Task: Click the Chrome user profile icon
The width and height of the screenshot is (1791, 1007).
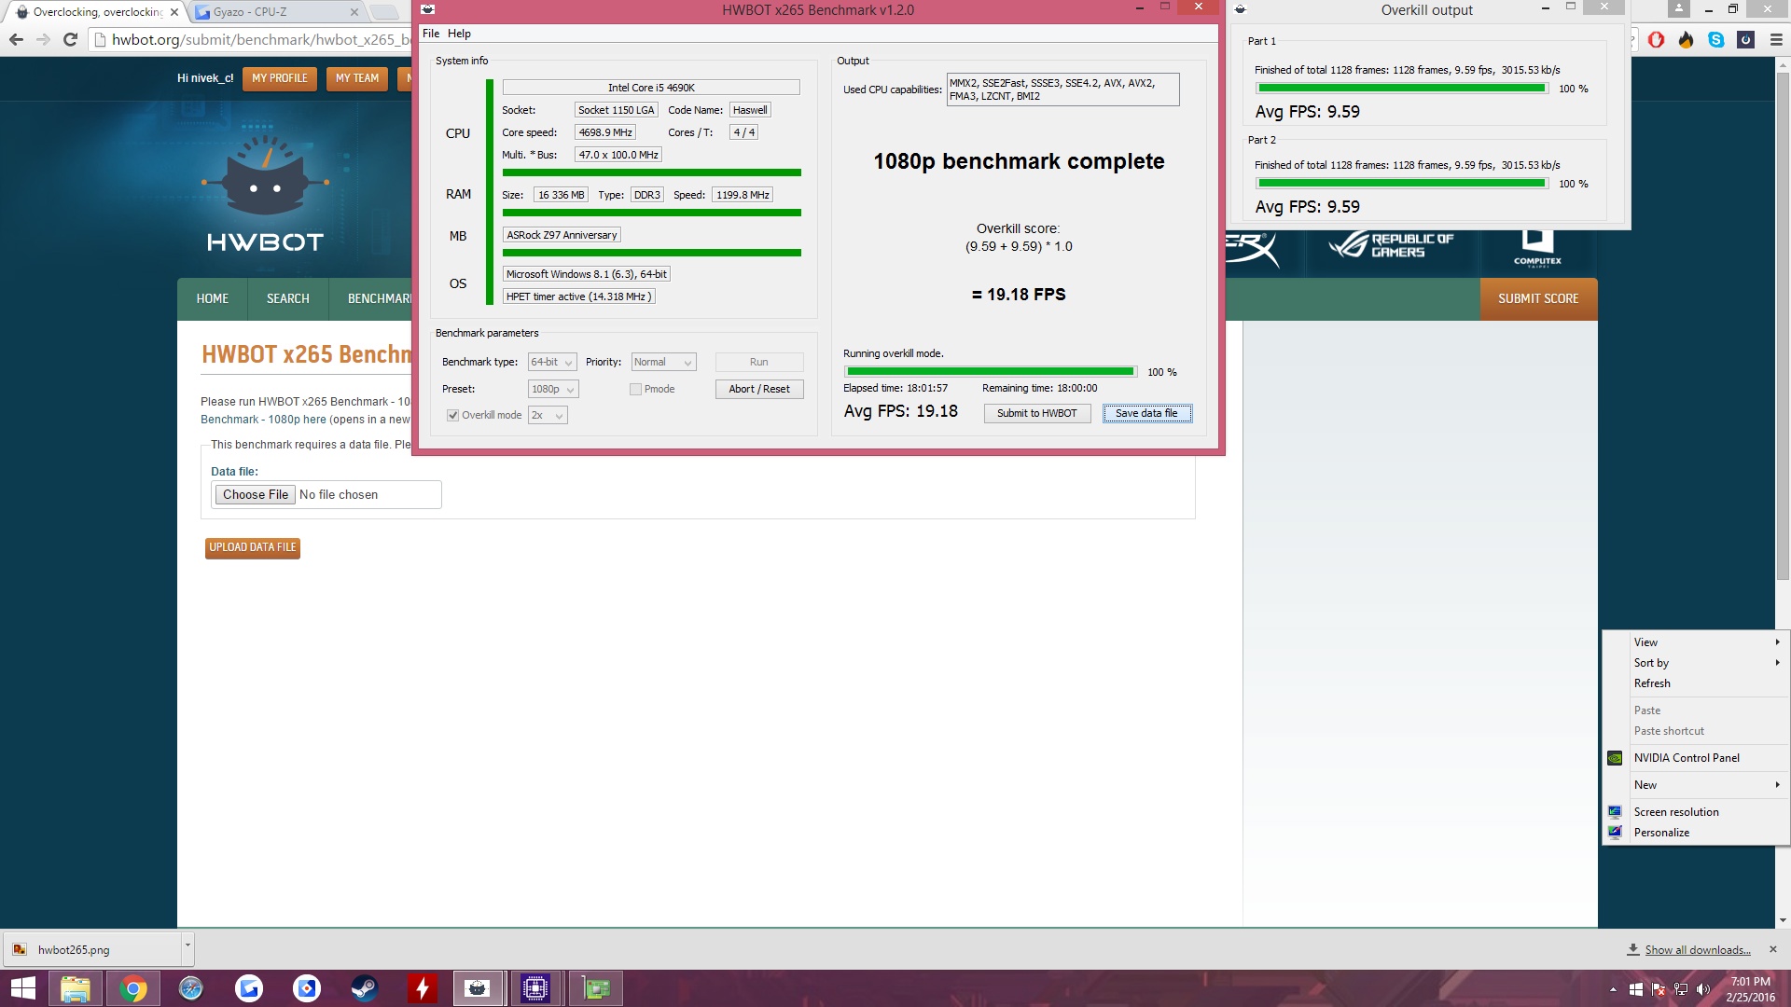Action: click(1679, 8)
